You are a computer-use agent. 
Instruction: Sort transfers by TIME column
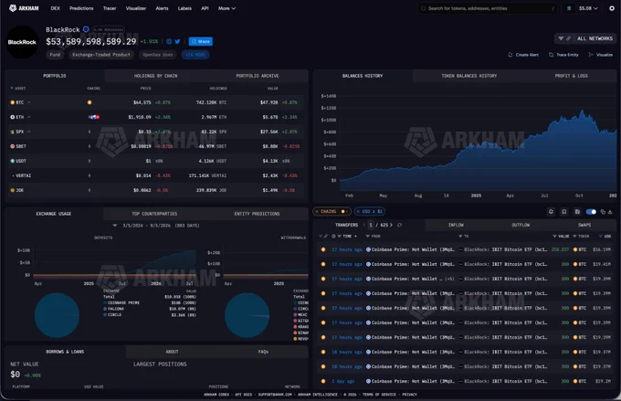(x=350, y=237)
